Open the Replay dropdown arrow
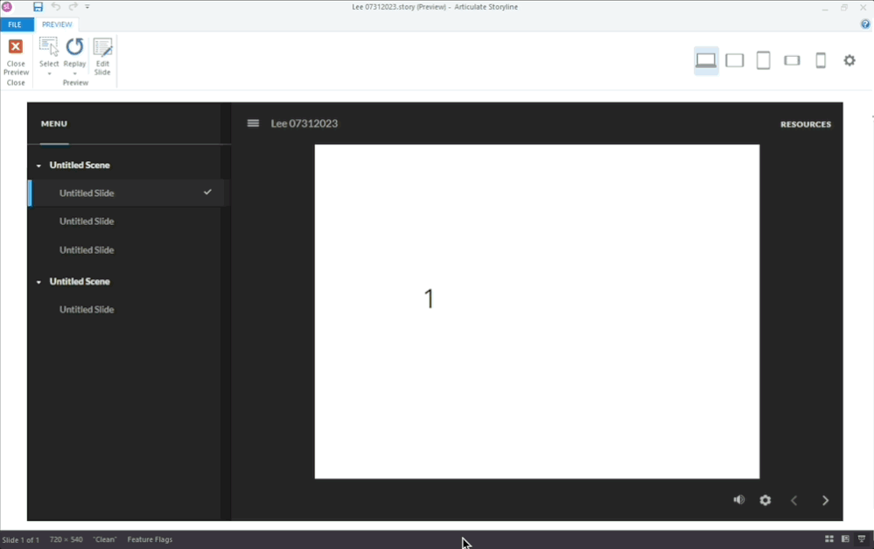This screenshot has height=549, width=874. (x=74, y=74)
